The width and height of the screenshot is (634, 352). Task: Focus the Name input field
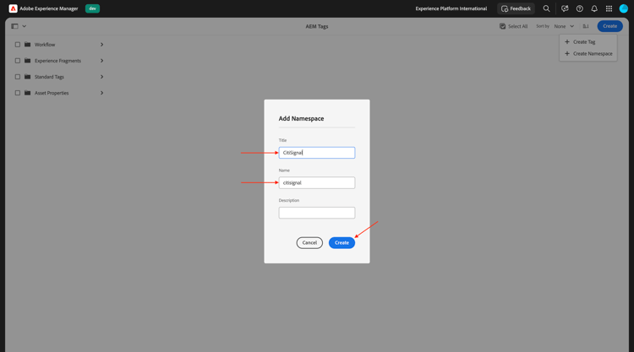[x=317, y=182]
